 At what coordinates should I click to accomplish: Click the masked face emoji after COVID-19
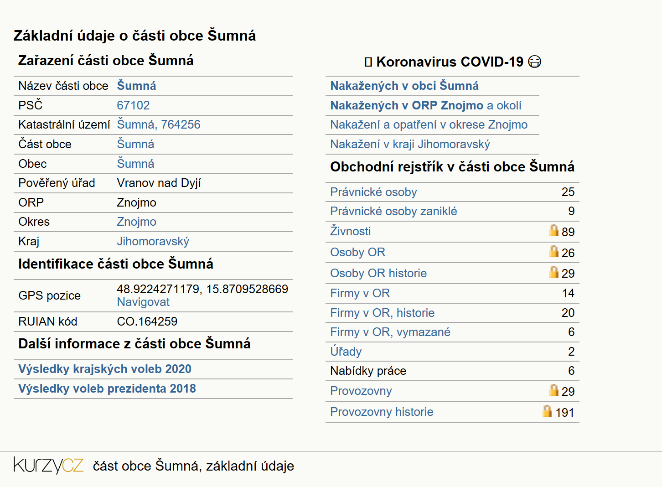point(534,62)
